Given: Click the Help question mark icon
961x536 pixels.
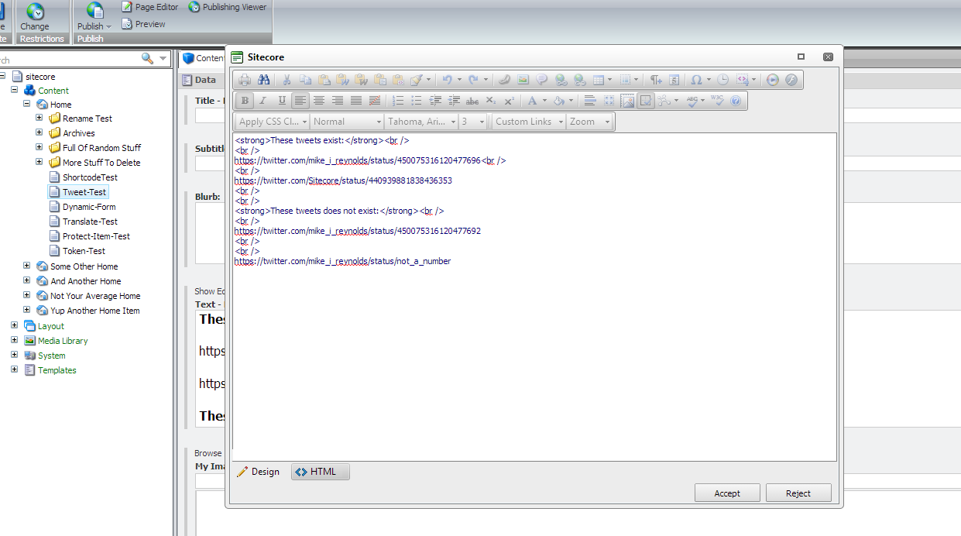Looking at the screenshot, I should pyautogui.click(x=736, y=101).
